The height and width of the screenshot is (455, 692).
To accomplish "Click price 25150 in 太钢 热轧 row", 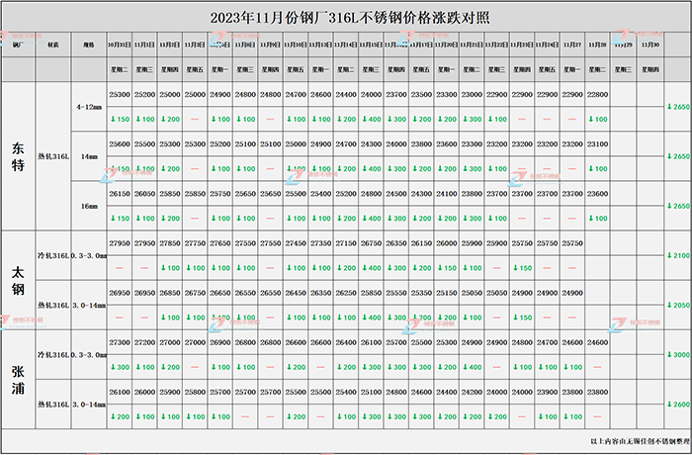I will (447, 293).
